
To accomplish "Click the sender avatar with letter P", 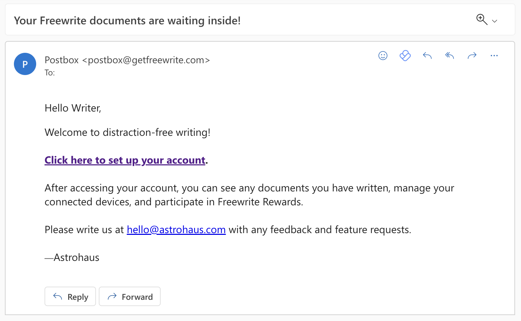I will click(25, 64).
